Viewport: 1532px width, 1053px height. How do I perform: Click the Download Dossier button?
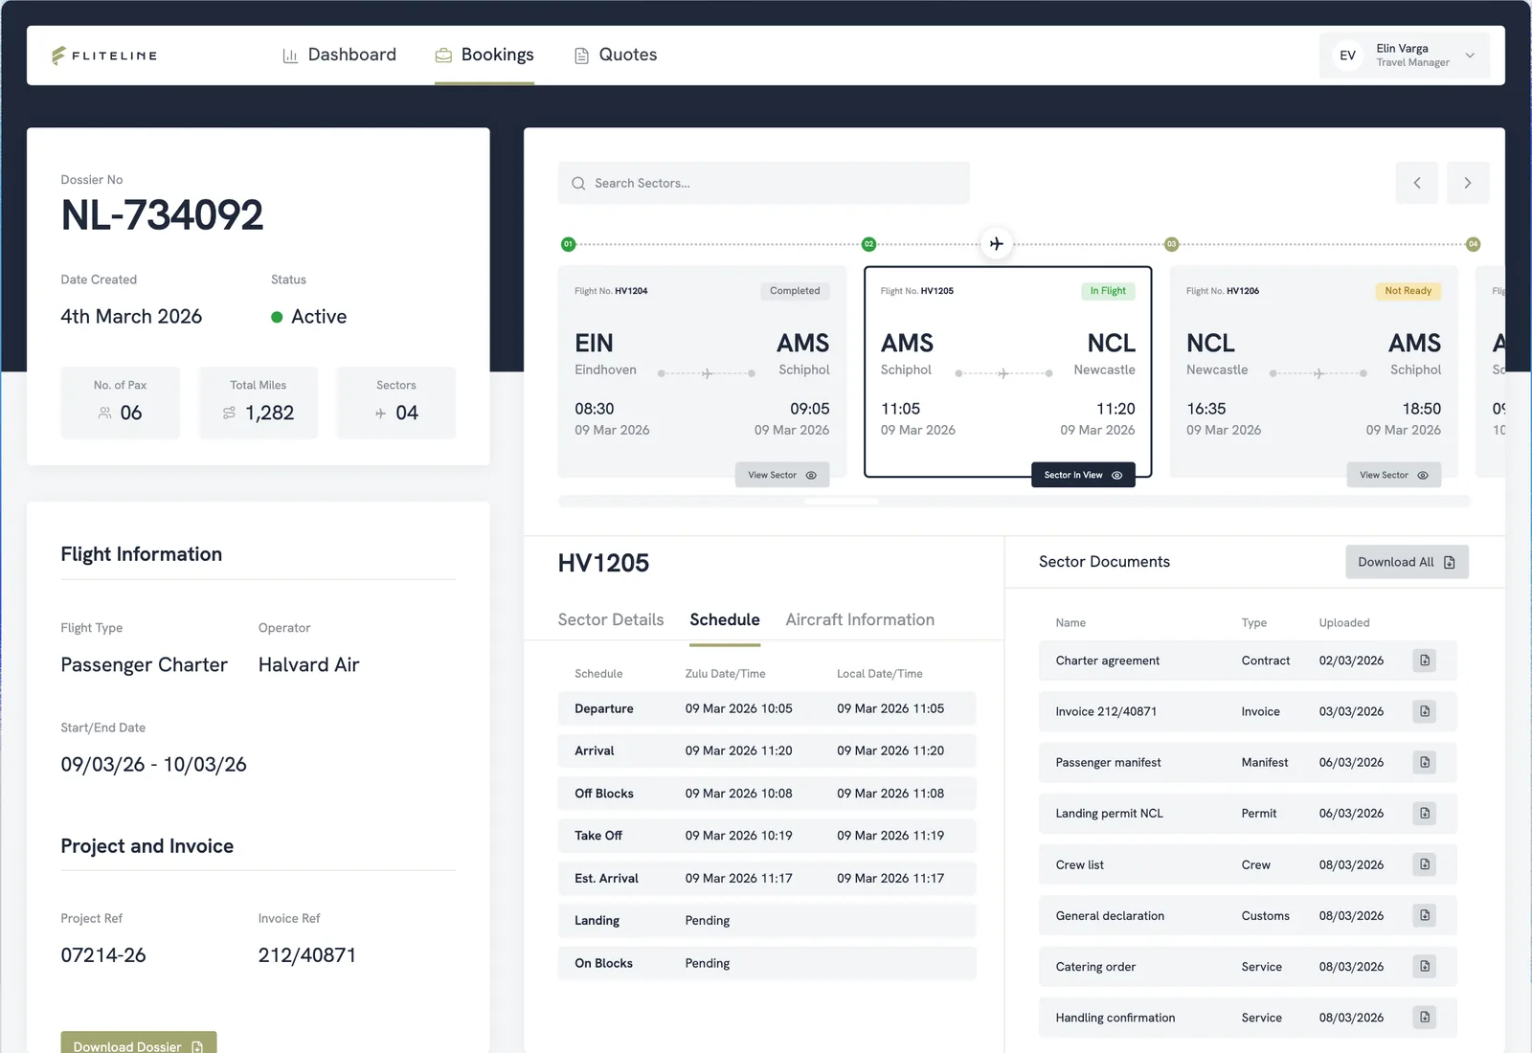pyautogui.click(x=139, y=1043)
